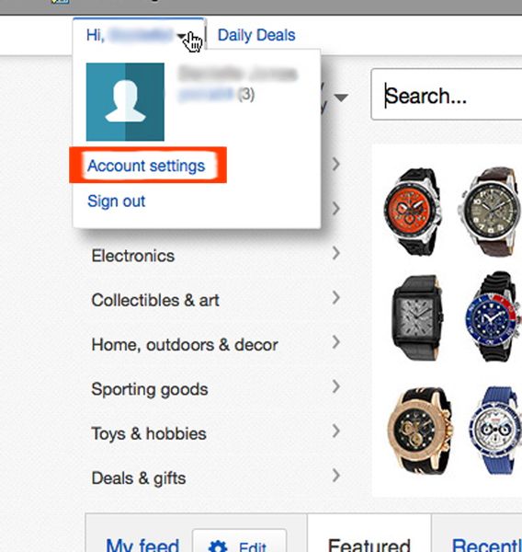Switch to the Featured tab
Screen dimensions: 522x552
click(x=369, y=543)
